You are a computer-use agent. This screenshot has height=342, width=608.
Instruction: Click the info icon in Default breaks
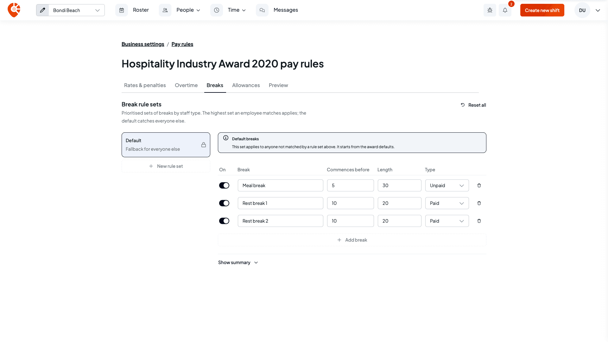[226, 138]
